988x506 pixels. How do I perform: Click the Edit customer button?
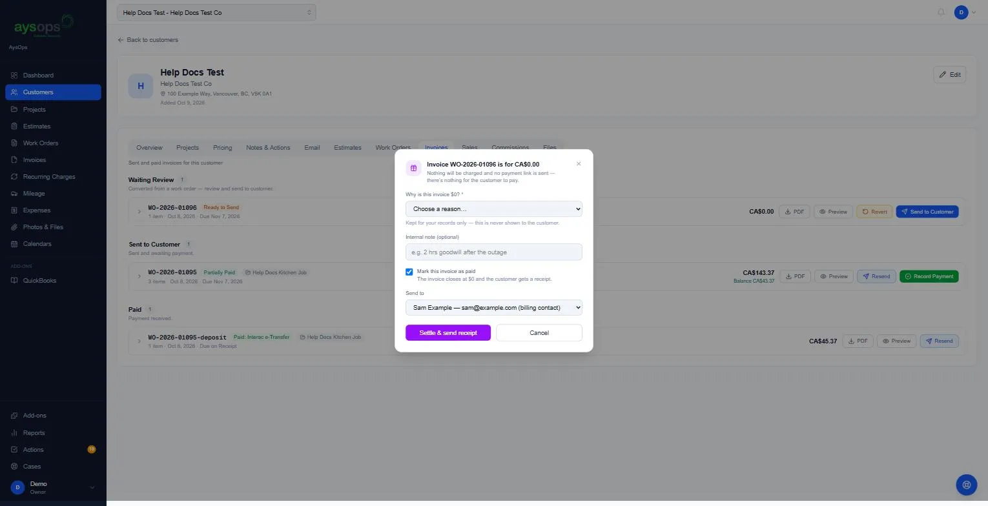pos(949,75)
